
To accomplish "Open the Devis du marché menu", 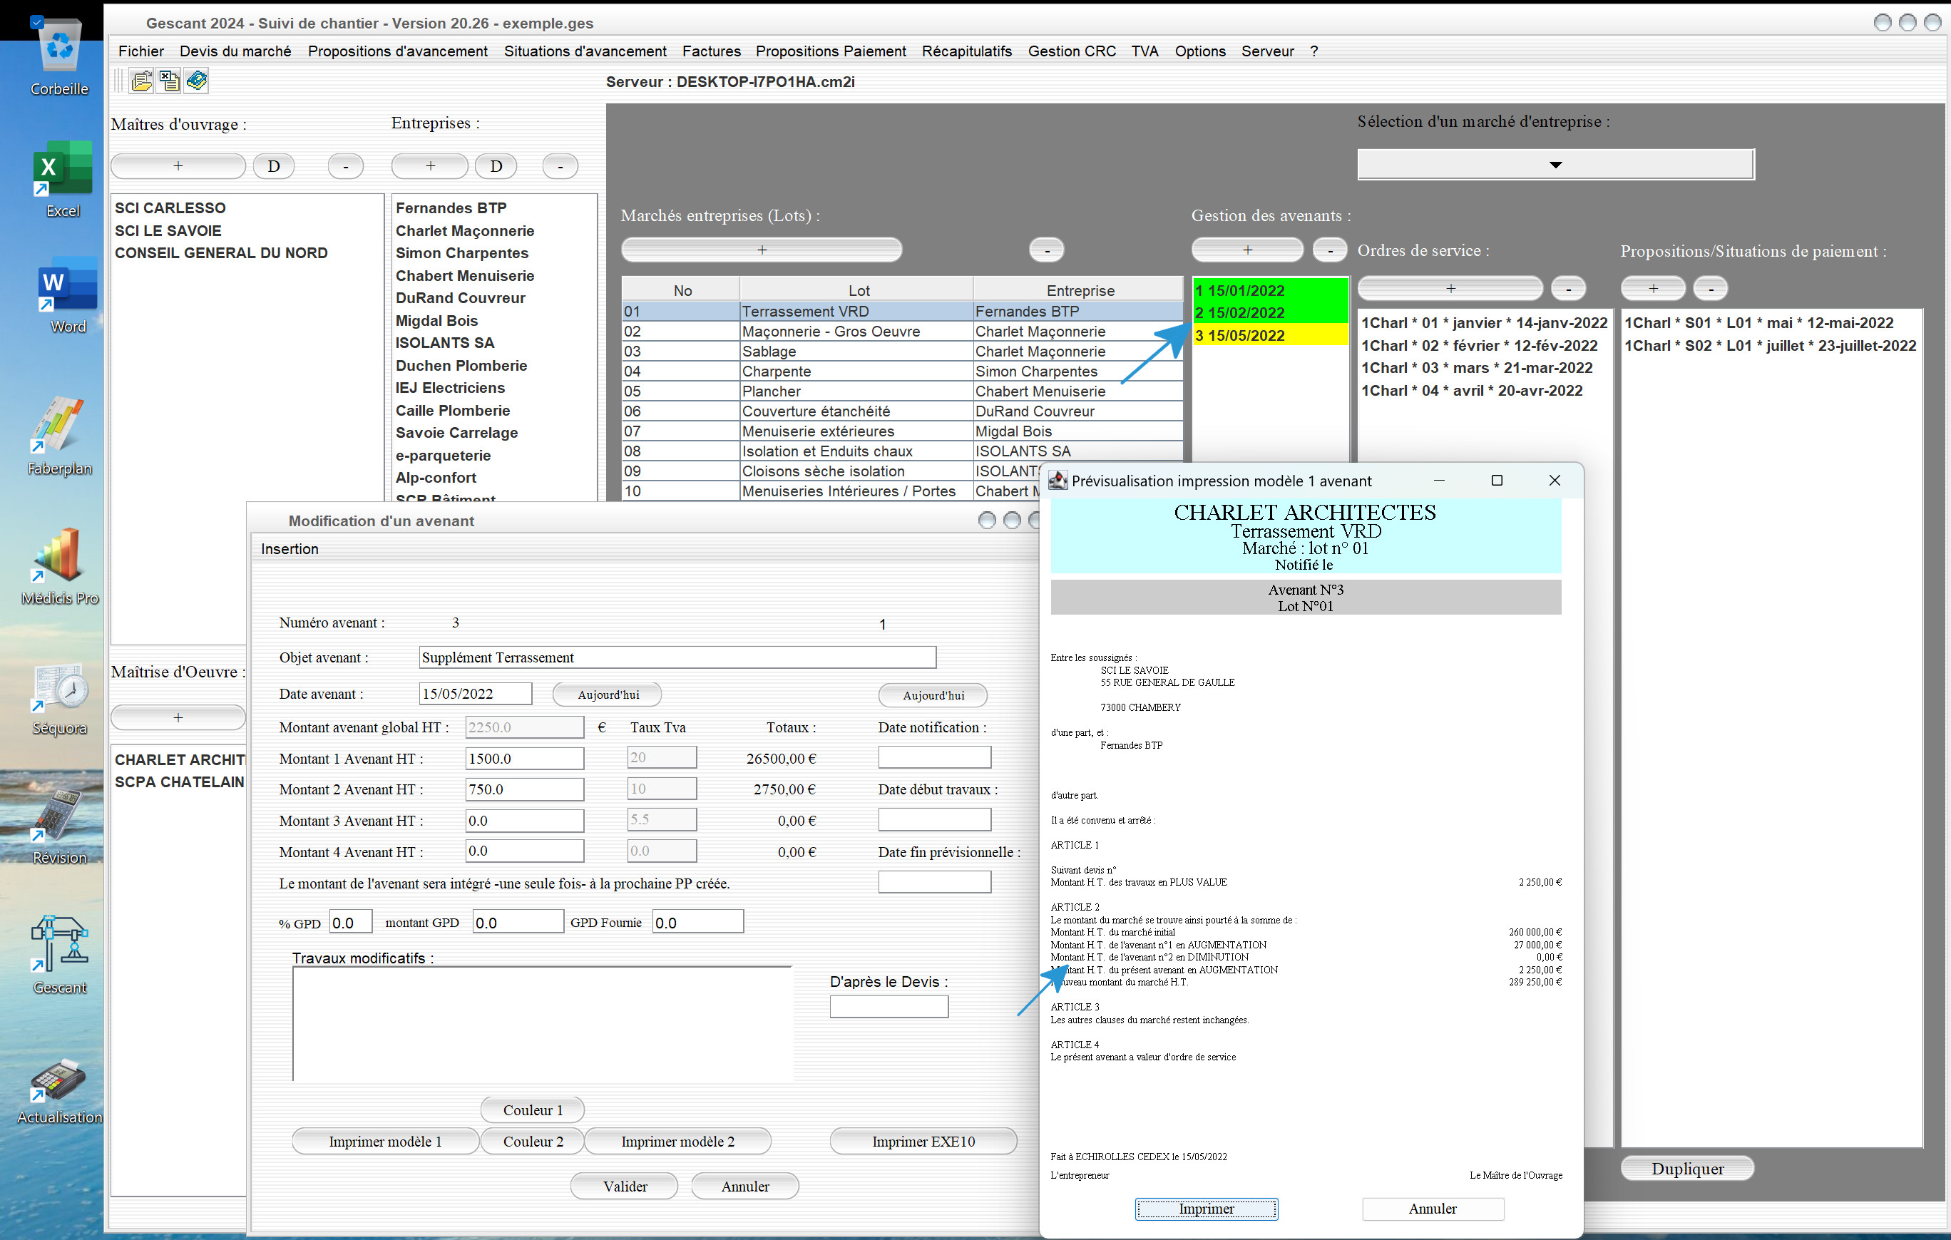I will pos(235,51).
